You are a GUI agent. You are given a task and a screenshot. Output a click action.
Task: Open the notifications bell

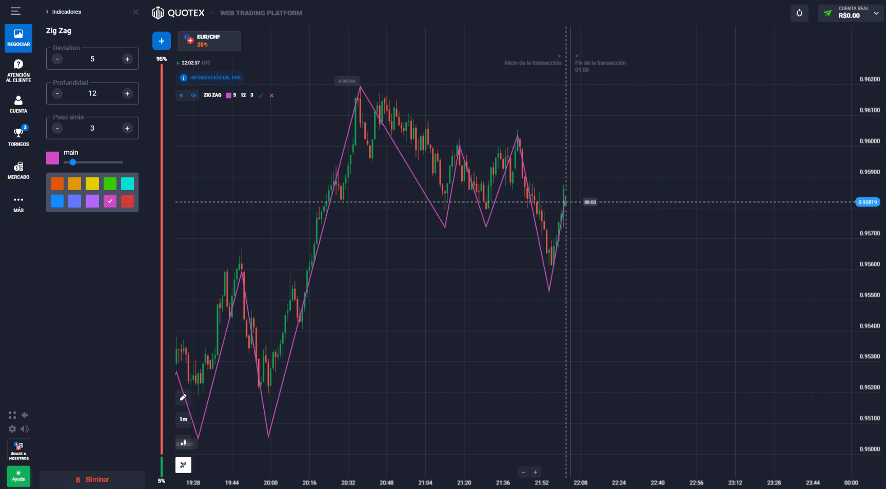pyautogui.click(x=799, y=13)
